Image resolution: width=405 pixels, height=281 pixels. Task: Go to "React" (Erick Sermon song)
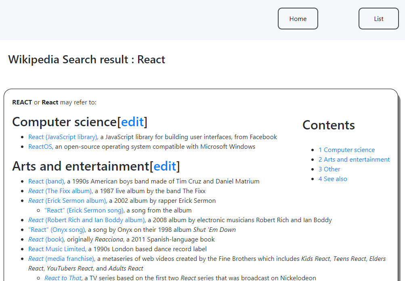84,210
